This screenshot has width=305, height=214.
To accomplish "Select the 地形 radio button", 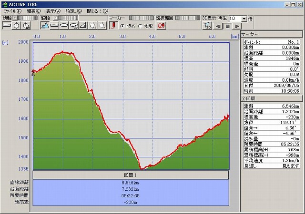I will 140,26.
